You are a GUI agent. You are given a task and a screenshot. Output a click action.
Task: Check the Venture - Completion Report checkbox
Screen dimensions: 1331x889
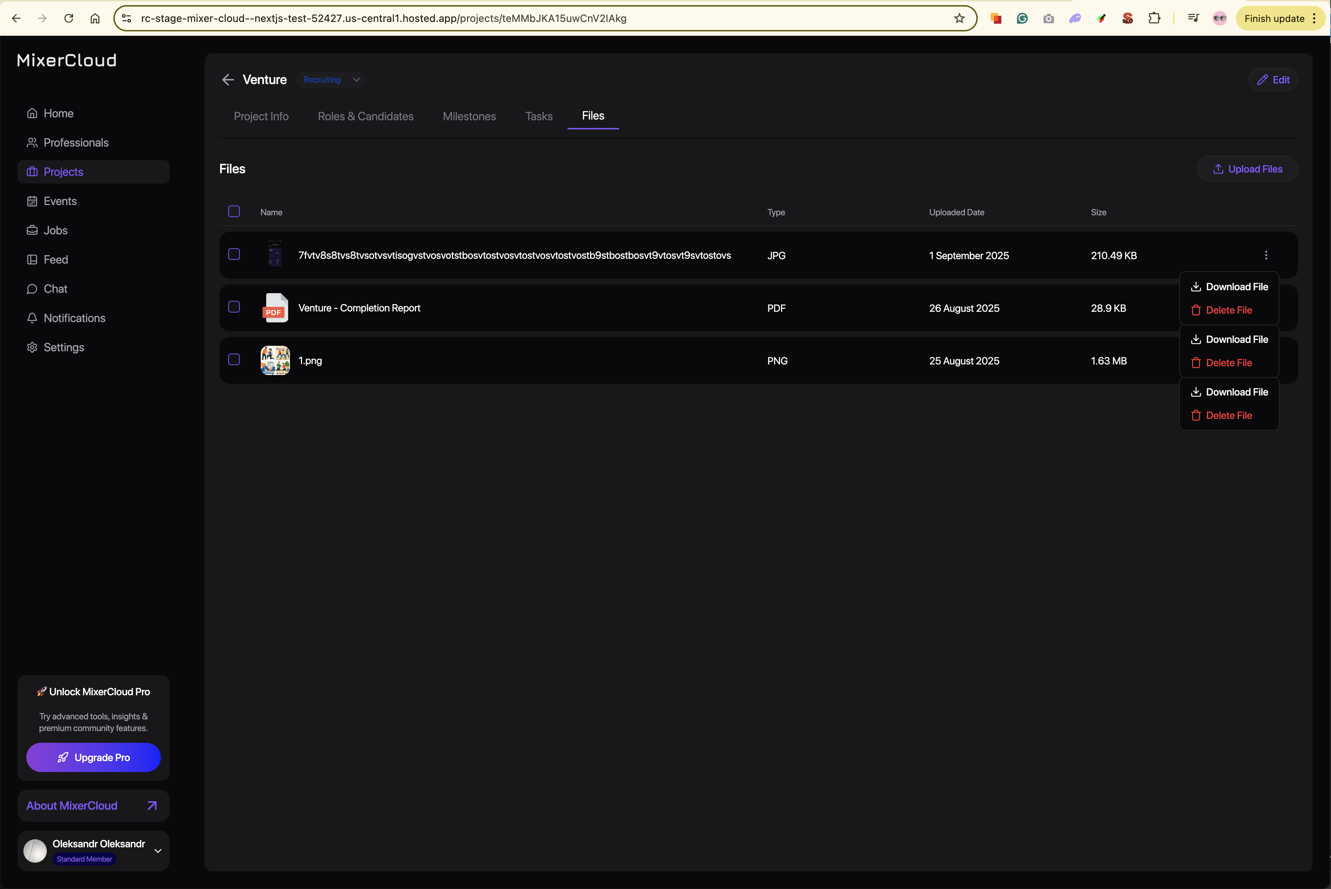(234, 307)
